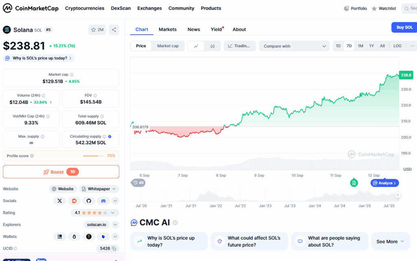Click the share icon next to Solana
Screen dimensions: 417x261
[x=114, y=29]
